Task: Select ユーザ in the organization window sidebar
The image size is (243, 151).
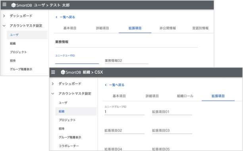Action: pos(63,103)
